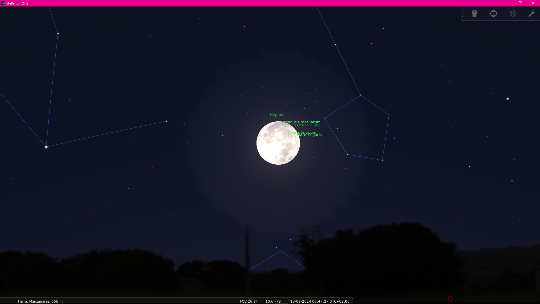
Task: Minimize the Stellarium window
Action: point(507,3)
